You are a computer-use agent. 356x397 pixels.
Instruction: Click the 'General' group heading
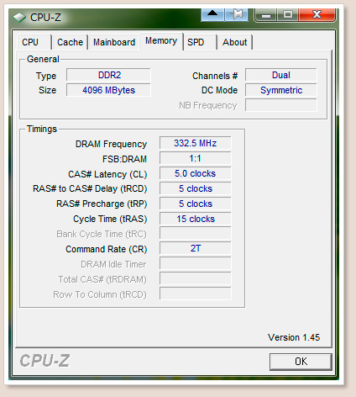[x=43, y=59]
